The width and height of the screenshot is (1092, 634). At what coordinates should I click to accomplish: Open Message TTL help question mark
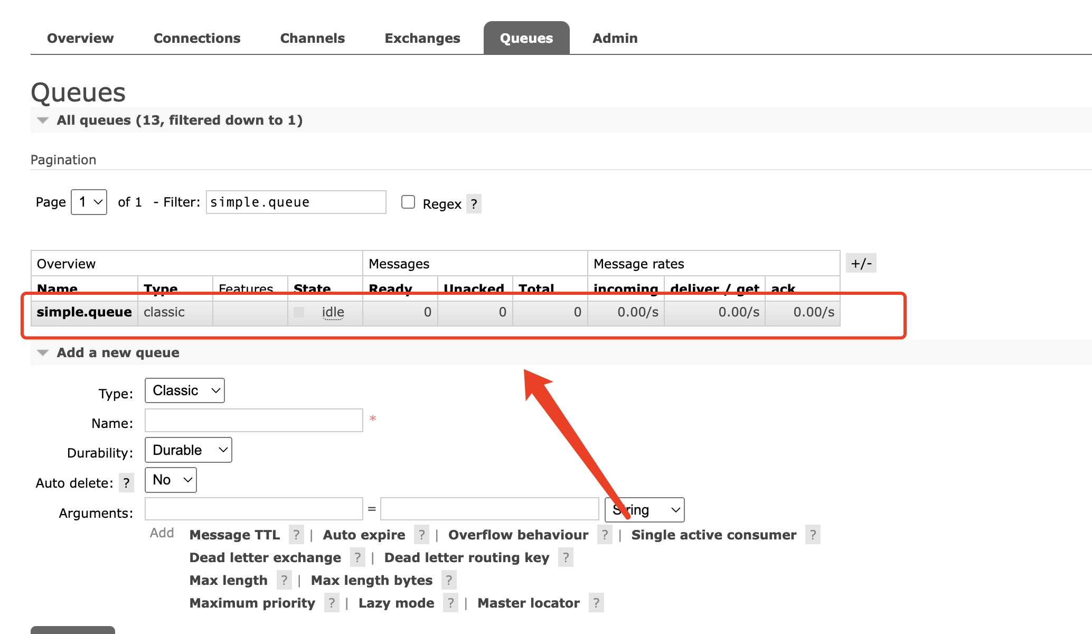pyautogui.click(x=296, y=535)
